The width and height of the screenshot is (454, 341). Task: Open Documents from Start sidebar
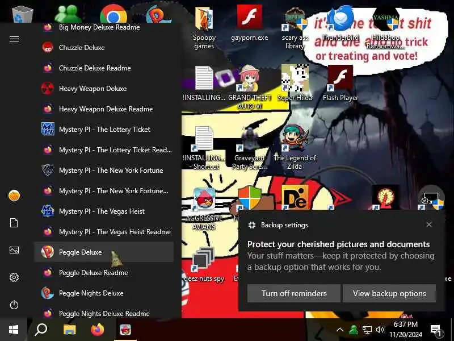click(14, 223)
